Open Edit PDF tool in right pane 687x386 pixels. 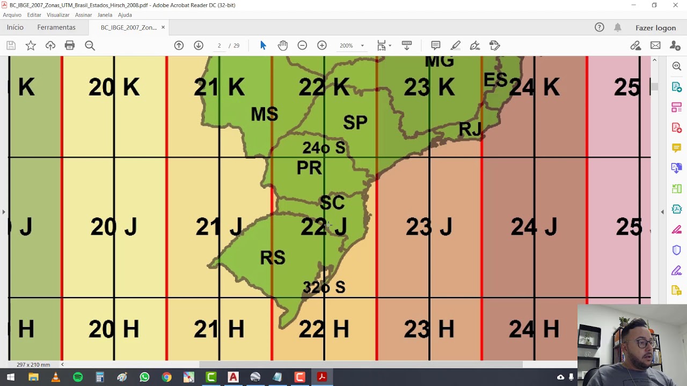676,107
